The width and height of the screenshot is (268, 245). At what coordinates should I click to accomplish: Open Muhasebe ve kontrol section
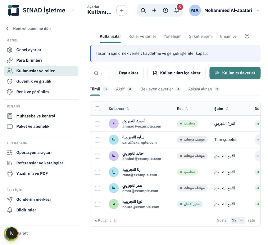coord(41,116)
